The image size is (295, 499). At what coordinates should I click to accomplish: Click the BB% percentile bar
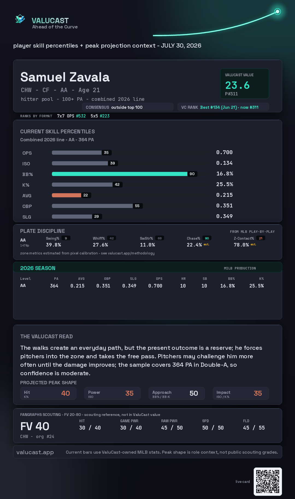[120, 174]
